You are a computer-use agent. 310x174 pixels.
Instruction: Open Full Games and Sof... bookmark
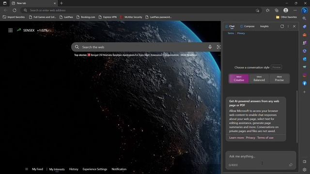click(43, 17)
